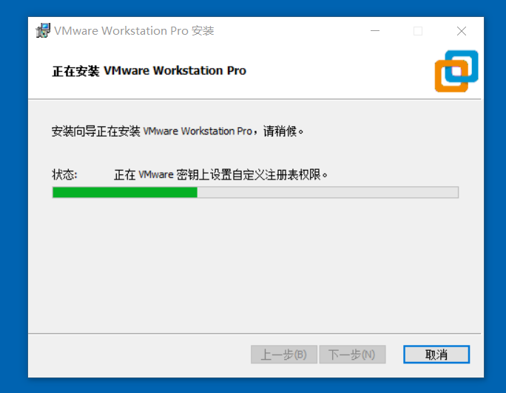Cancel the installation with the 取消 button
The width and height of the screenshot is (506, 393).
[x=436, y=355]
